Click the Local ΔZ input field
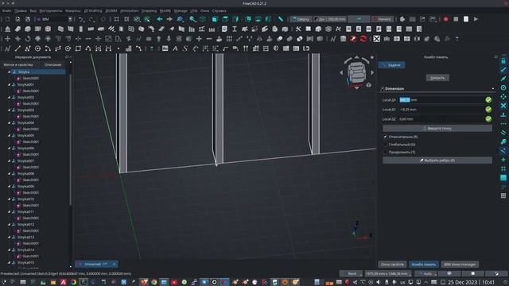The width and height of the screenshot is (509, 286). pyautogui.click(x=441, y=119)
